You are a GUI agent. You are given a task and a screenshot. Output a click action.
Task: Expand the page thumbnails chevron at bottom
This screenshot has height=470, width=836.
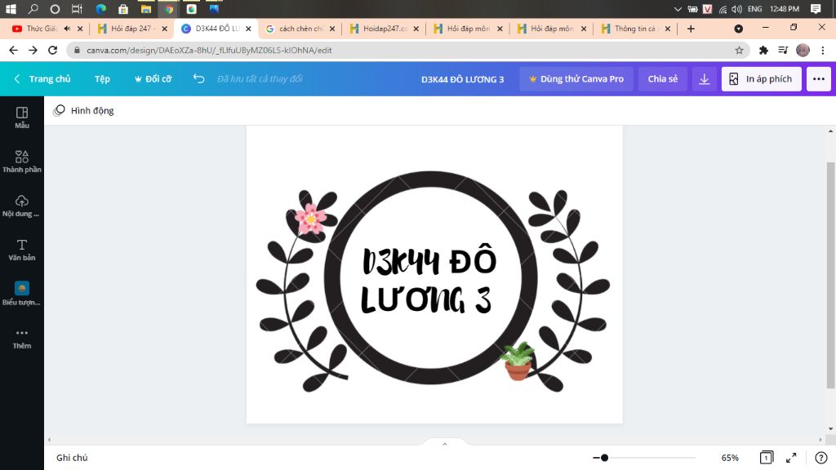(445, 443)
